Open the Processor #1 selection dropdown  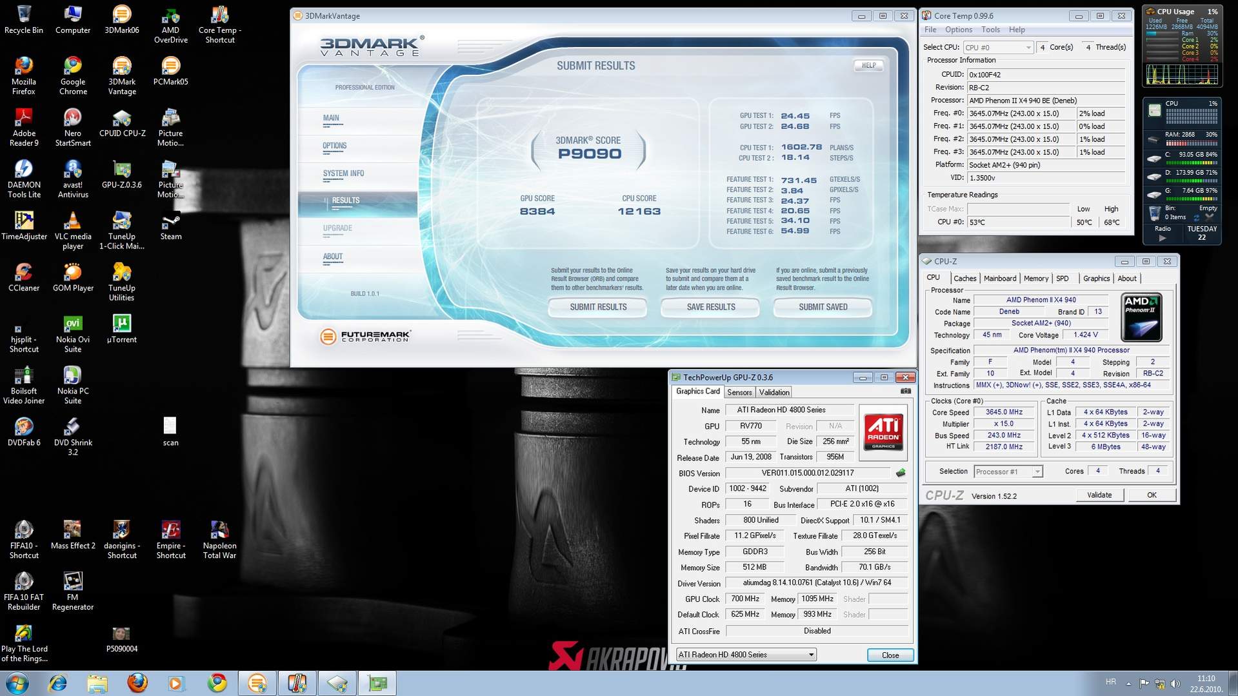pos(1007,472)
